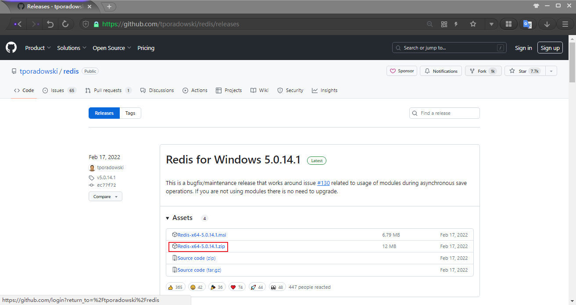The image size is (576, 305).
Task: Bookmark this page via the star icon
Action: (473, 24)
